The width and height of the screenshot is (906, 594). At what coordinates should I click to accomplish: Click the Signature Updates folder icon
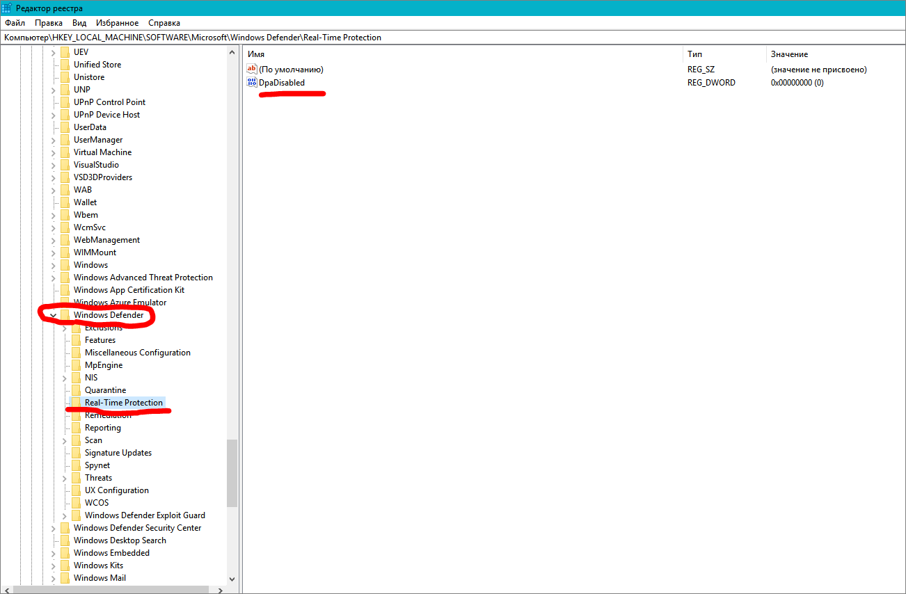coord(76,453)
